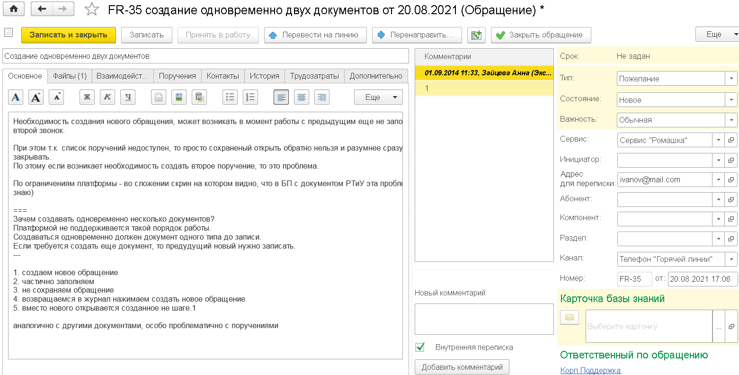Open the address for correspondence record
The height and width of the screenshot is (375, 739).
pos(731,180)
